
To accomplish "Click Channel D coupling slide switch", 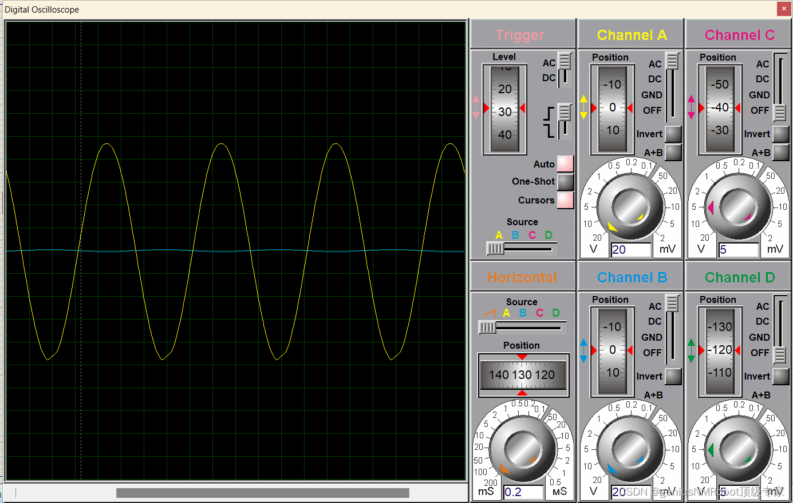I will pos(780,329).
